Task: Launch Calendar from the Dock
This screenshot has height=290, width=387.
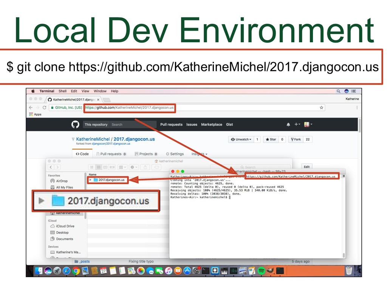Action: tap(103, 270)
